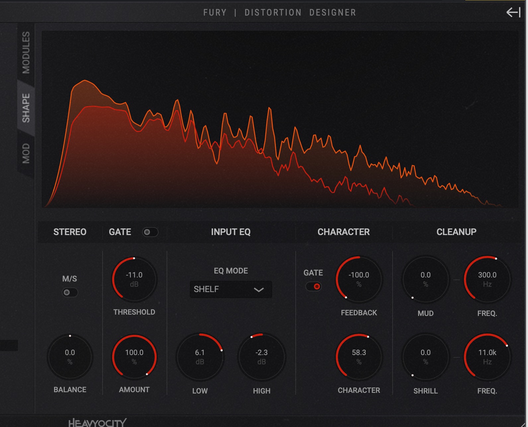Click the gate AMOUNT knob
This screenshot has width=528, height=427.
(134, 357)
